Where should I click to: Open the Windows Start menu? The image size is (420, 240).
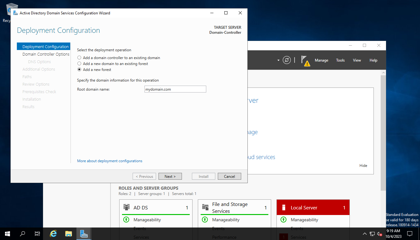point(7,233)
